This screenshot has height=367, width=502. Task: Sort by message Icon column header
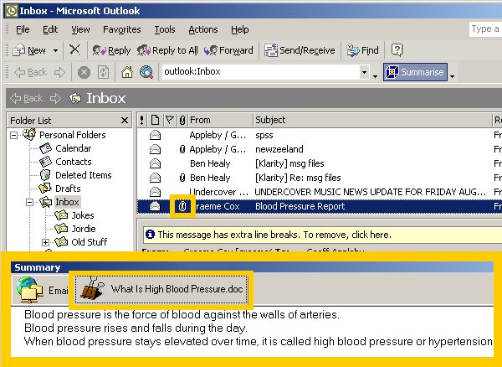[155, 120]
